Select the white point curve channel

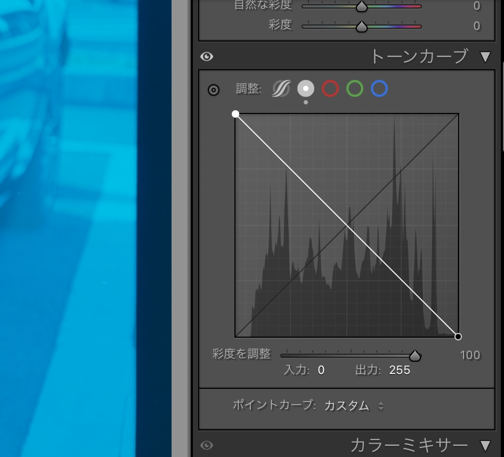[x=306, y=88]
